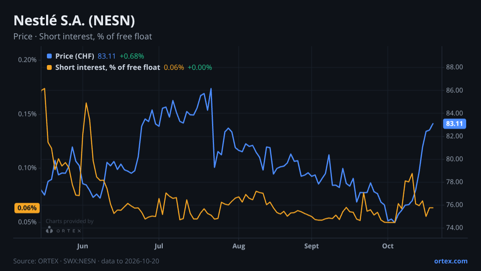The height and width of the screenshot is (271, 481).
Task: Click the 83.11 price value in the legend
Action: point(107,56)
